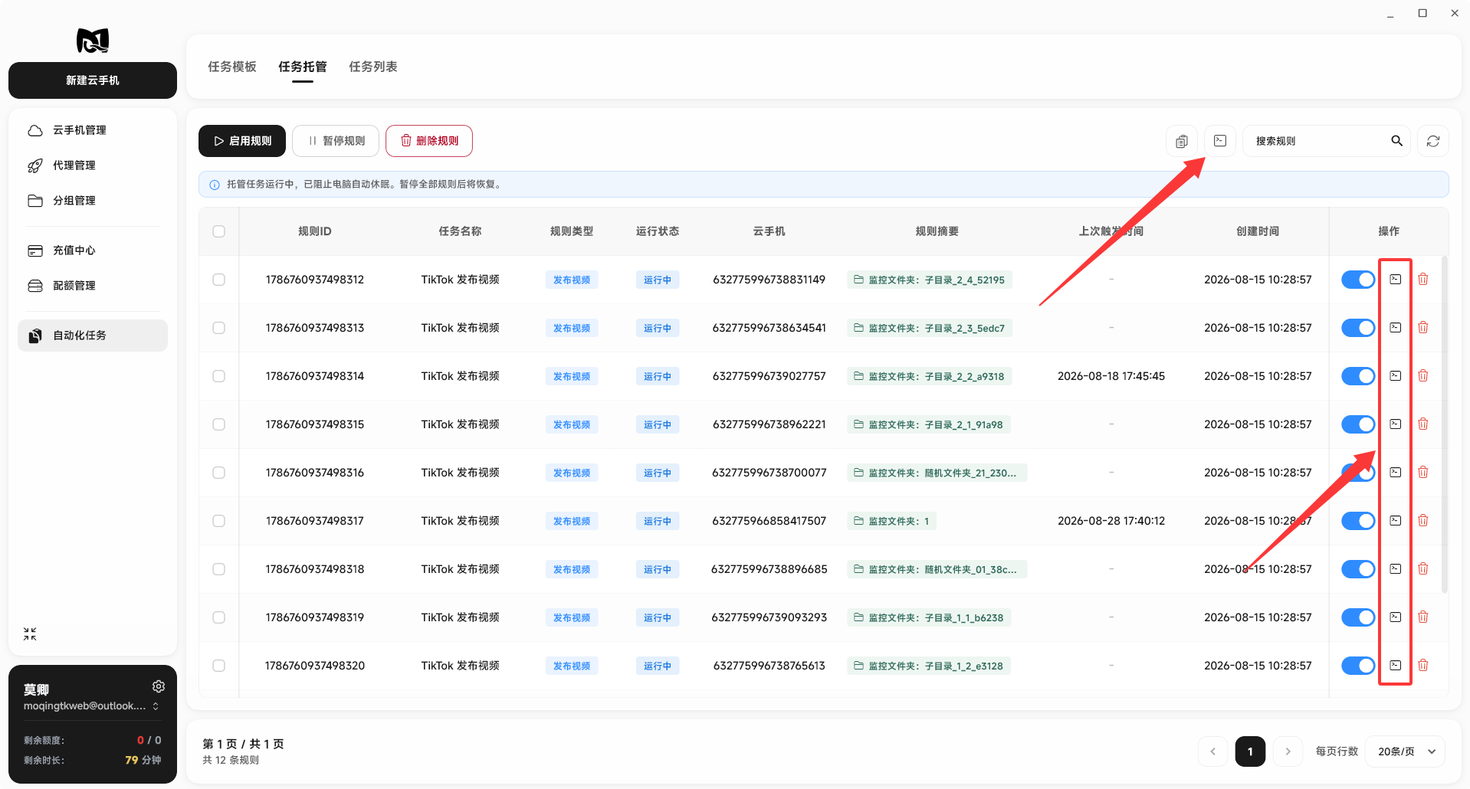This screenshot has width=1470, height=789.
Task: Open log for rule 1786760937498313
Action: pyautogui.click(x=1396, y=328)
